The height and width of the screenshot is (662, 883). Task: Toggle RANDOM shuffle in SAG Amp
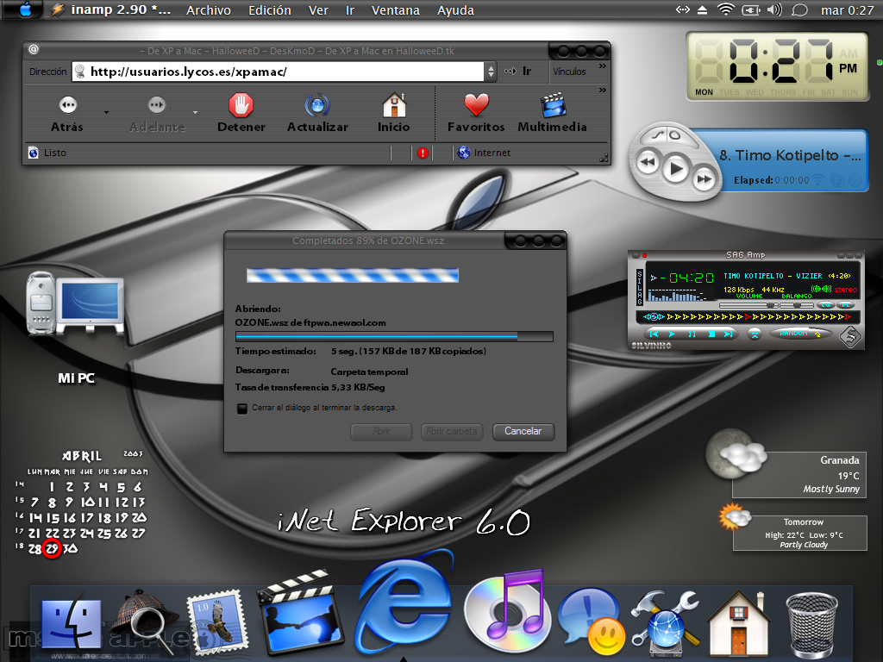799,334
